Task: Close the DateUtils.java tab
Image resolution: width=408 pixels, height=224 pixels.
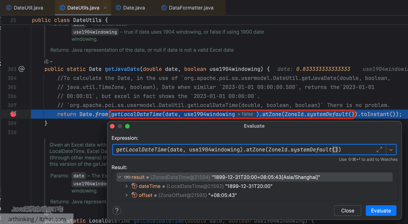Action: point(105,8)
